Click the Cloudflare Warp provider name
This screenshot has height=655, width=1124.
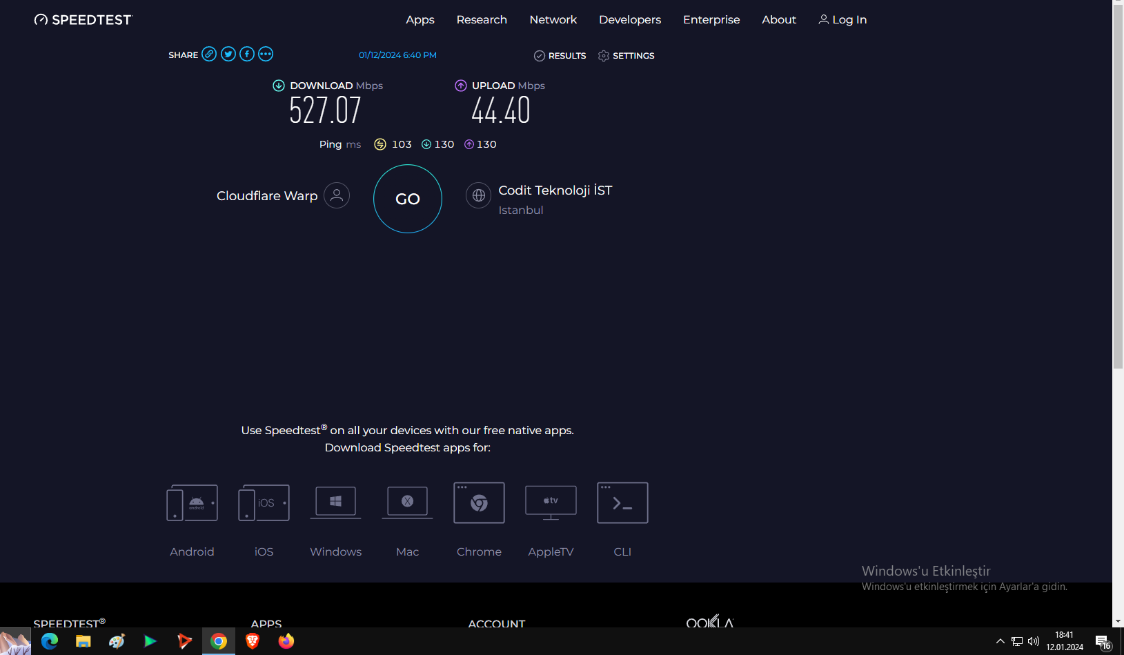tap(267, 196)
